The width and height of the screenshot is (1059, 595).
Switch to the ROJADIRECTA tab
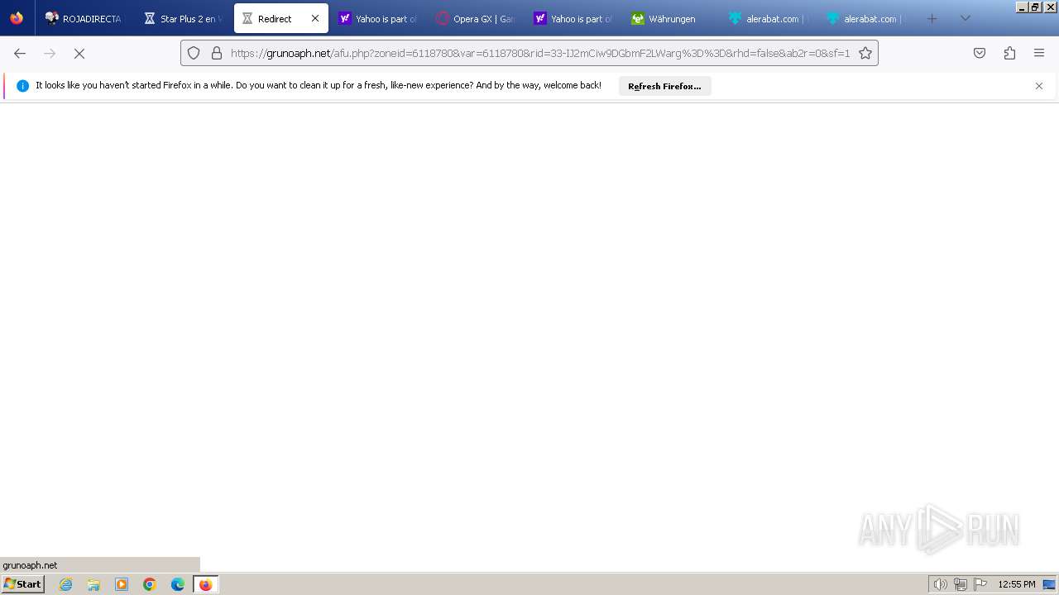(84, 18)
